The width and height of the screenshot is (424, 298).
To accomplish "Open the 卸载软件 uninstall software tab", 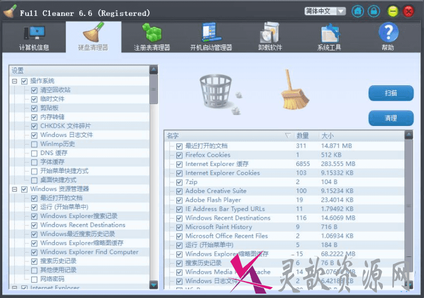I will click(x=270, y=37).
